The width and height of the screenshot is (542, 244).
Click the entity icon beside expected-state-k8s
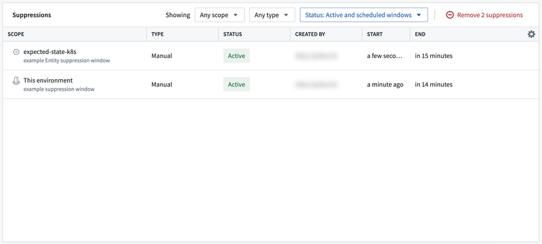pos(16,52)
